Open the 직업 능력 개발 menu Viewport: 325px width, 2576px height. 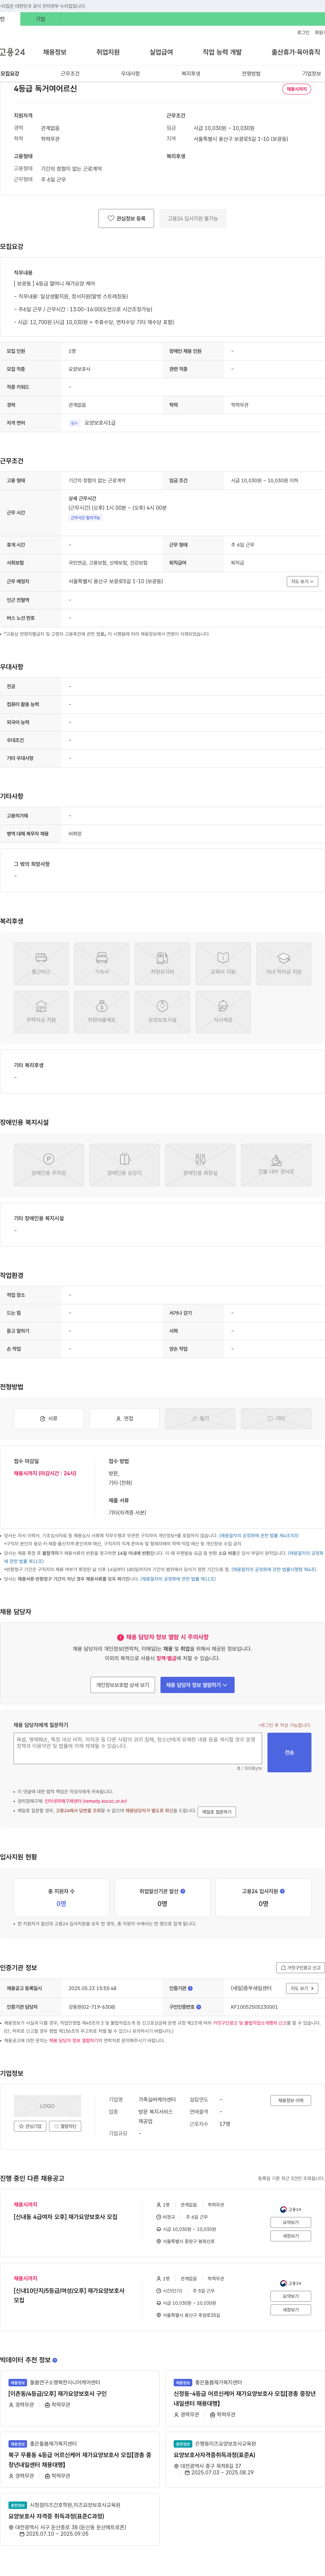click(222, 52)
